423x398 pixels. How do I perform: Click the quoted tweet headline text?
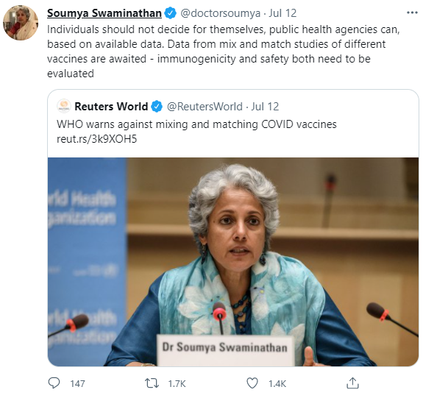[196, 124]
